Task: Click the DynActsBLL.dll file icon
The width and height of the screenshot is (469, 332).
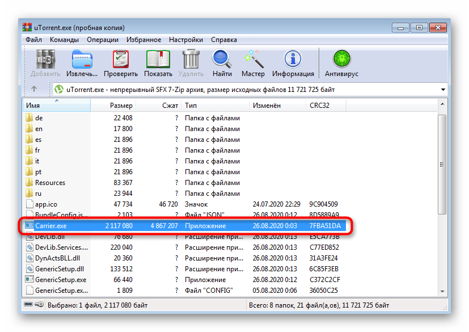Action: pyautogui.click(x=29, y=258)
